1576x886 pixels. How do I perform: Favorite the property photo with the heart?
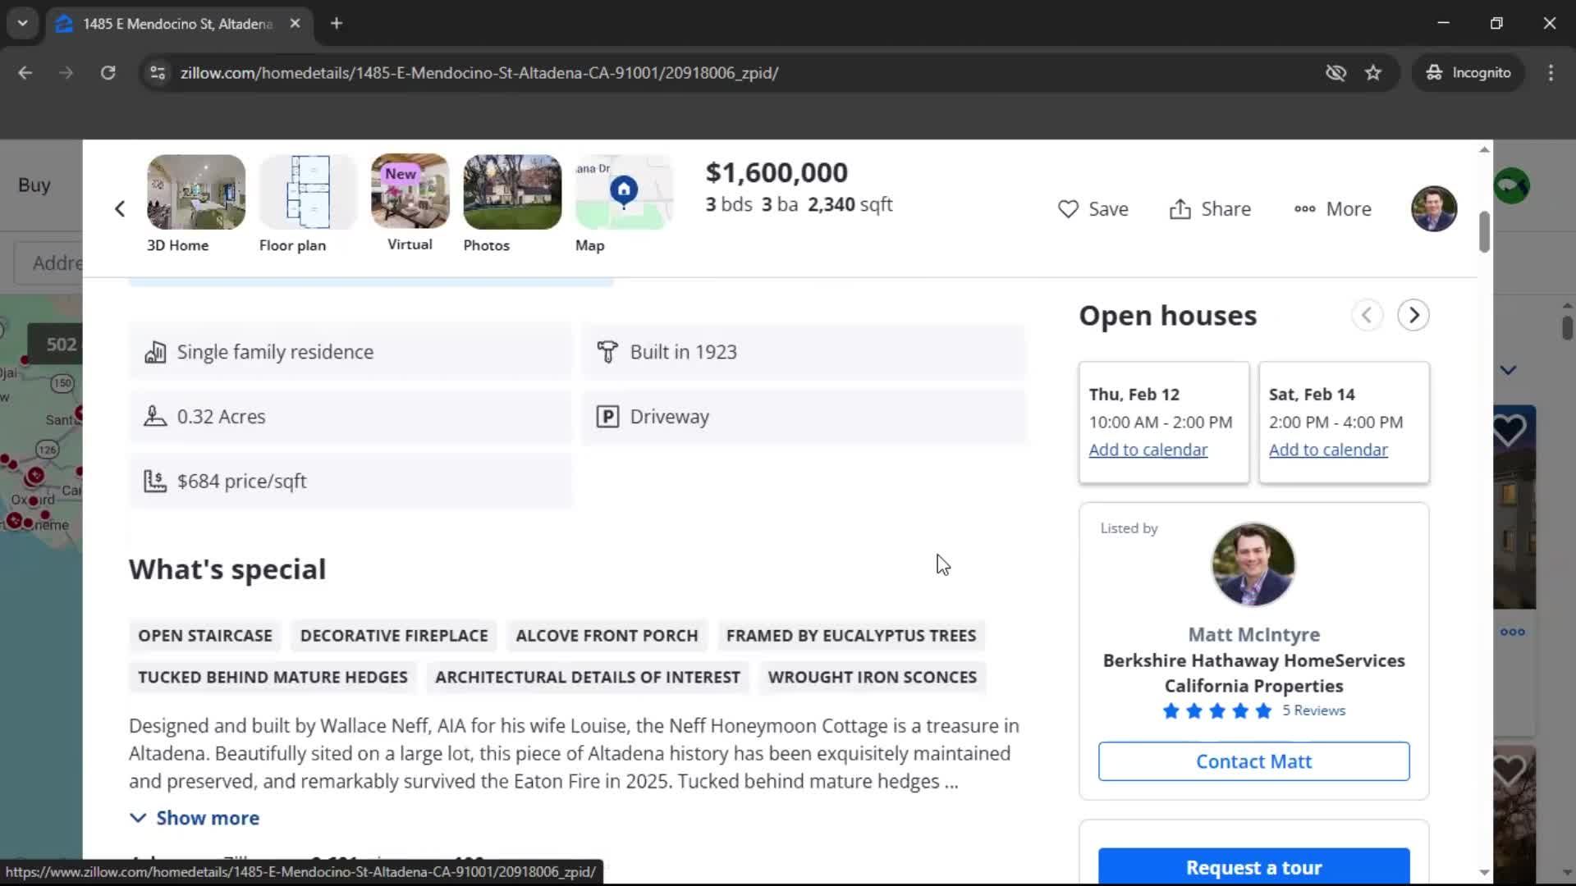[1510, 428]
